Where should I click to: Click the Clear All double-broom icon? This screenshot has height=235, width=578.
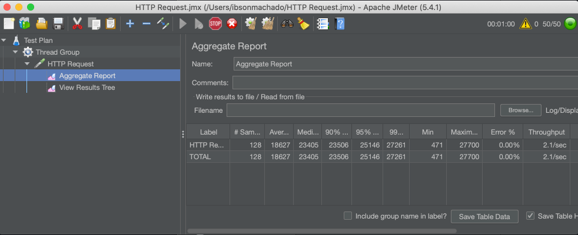tap(268, 24)
